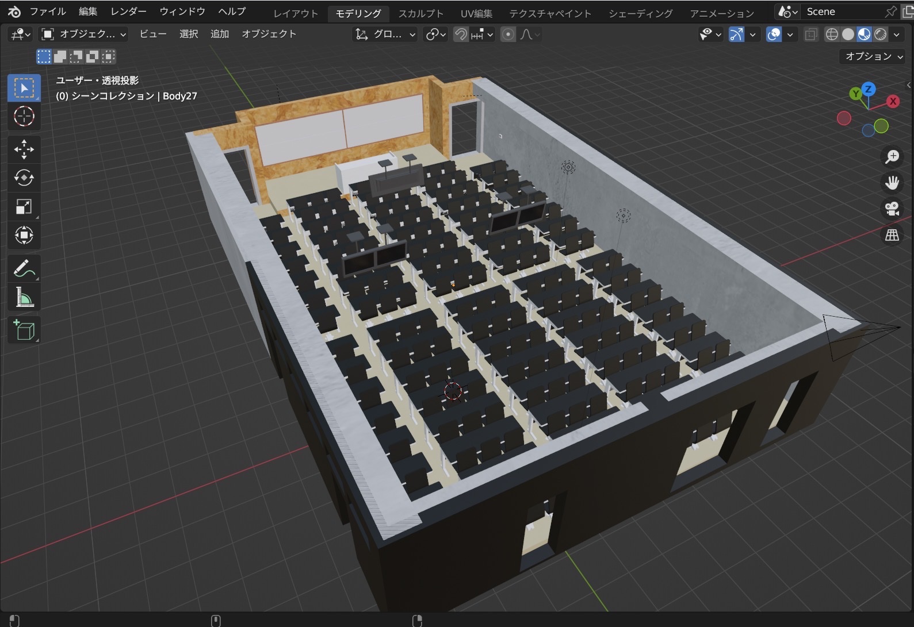Expand overlay options dropdown arrow
914x627 pixels.
coord(790,34)
